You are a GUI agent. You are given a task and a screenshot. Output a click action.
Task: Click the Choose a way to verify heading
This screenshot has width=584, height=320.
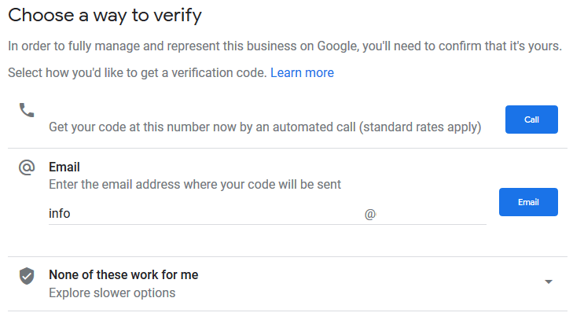[105, 16]
